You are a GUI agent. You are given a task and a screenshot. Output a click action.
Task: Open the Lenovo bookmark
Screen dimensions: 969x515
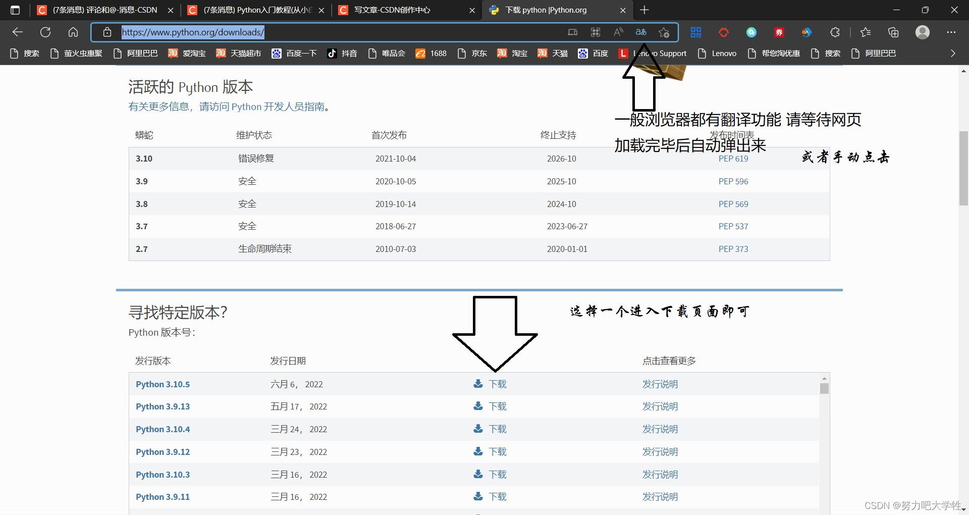pyautogui.click(x=717, y=54)
